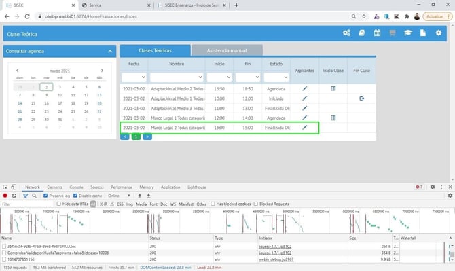Open jquery-1.7.1.js initiator link of ComprobarValidacionHuella
Viewport: 455px width, 271px height.
coord(275,253)
